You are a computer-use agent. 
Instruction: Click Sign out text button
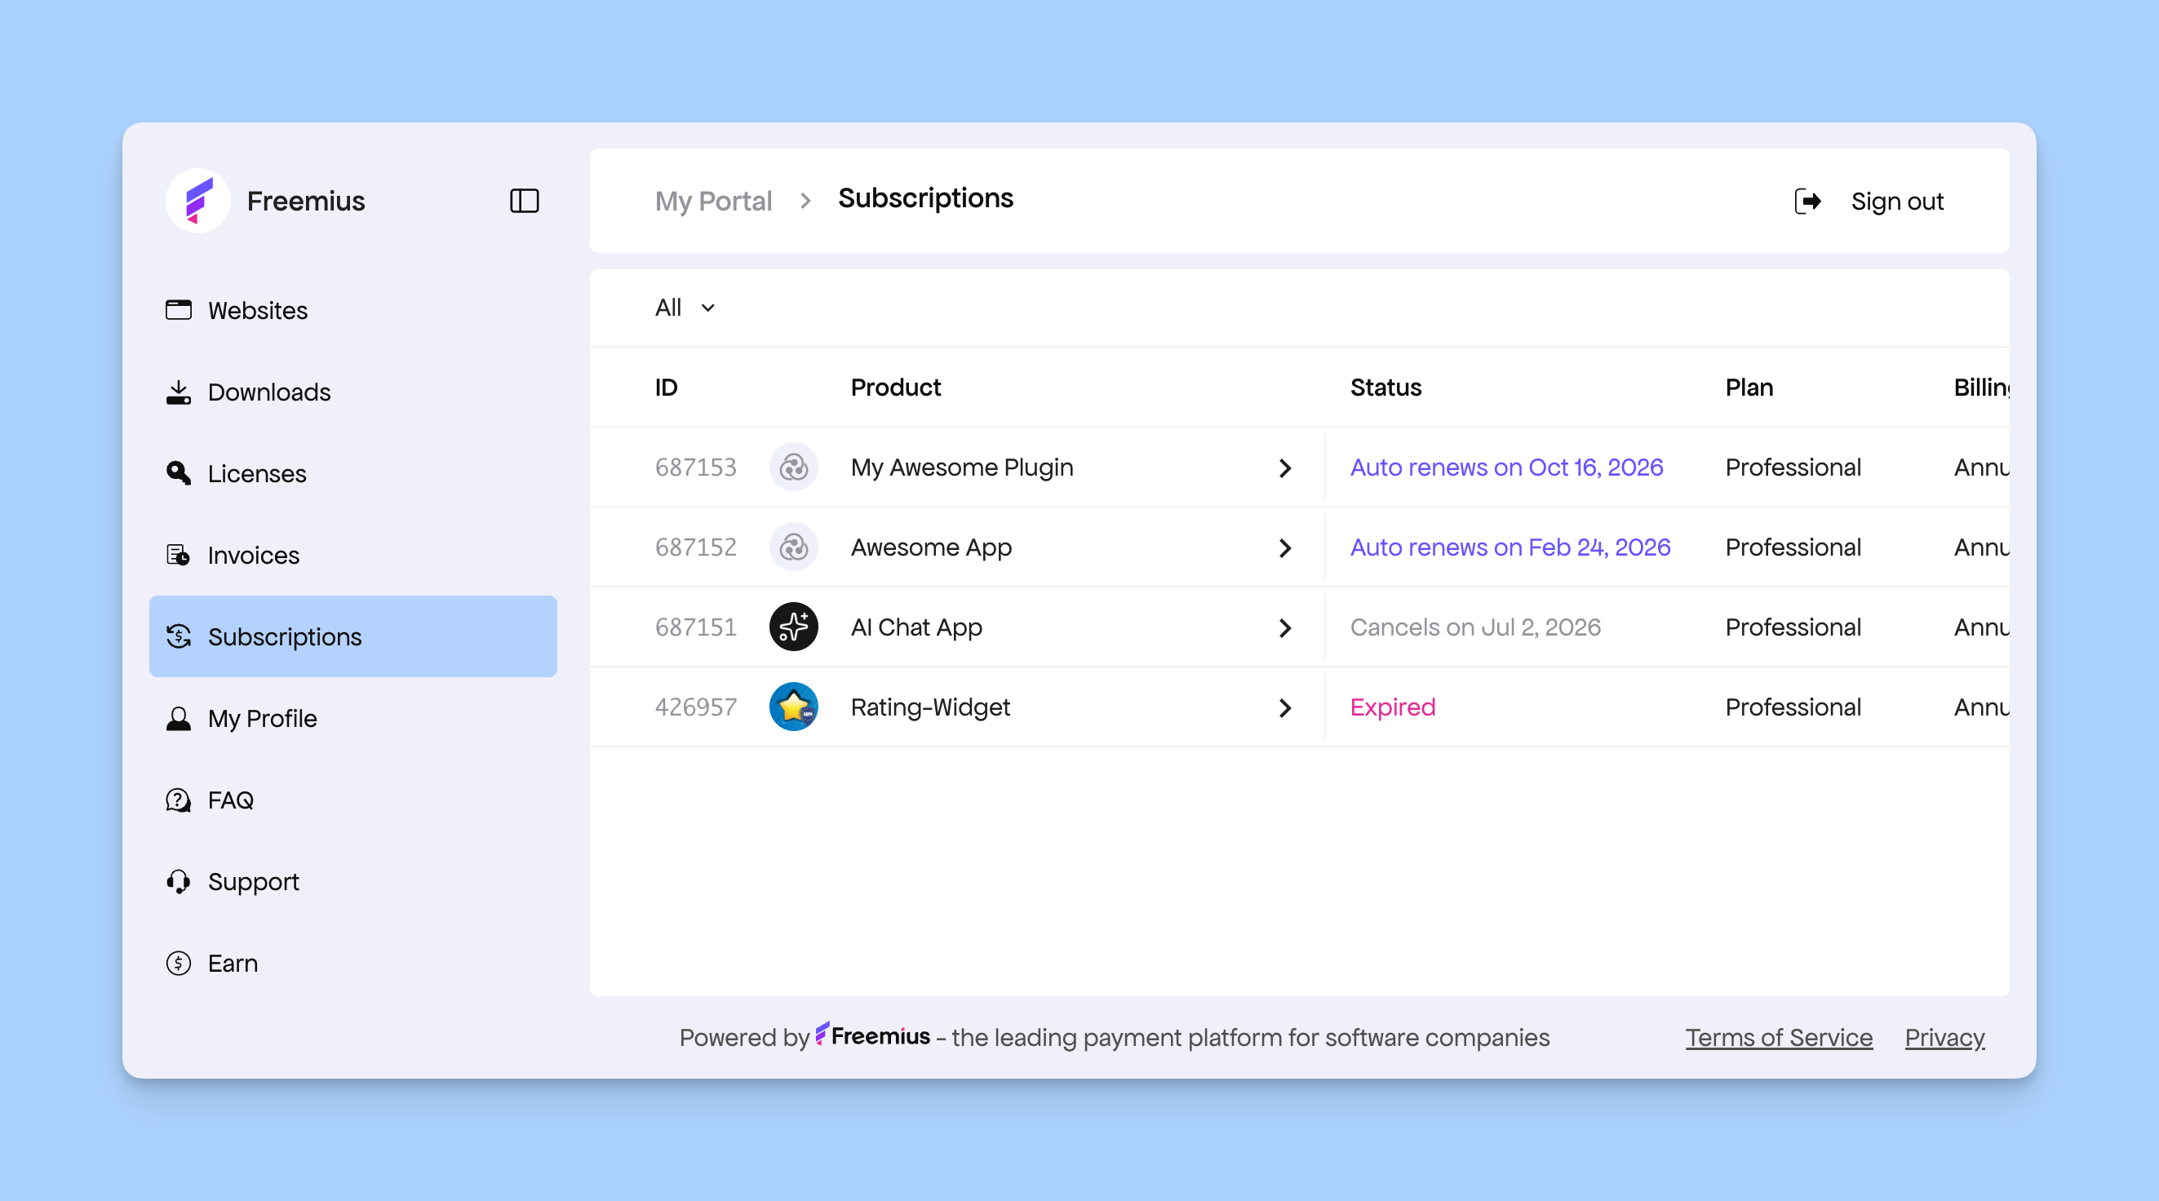(x=1896, y=202)
